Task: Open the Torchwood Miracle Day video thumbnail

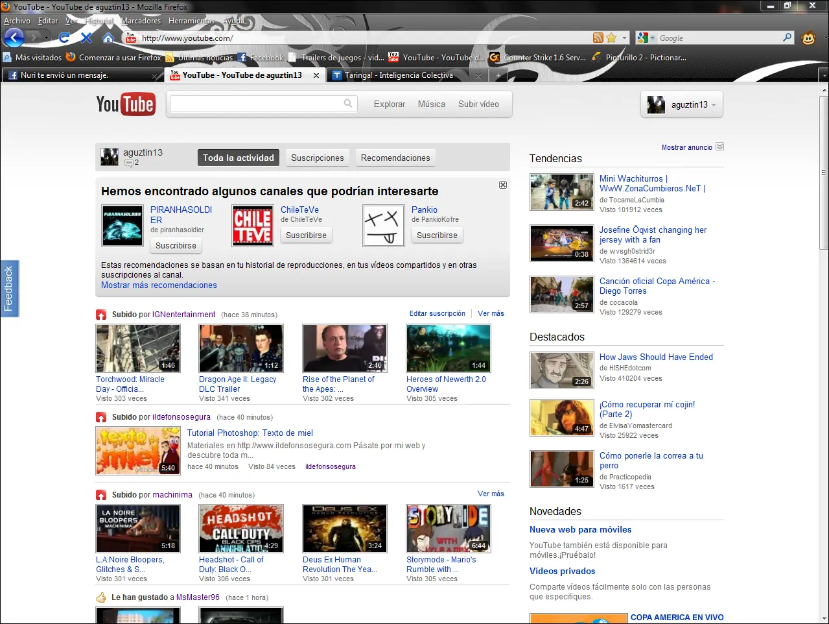Action: pyautogui.click(x=138, y=348)
